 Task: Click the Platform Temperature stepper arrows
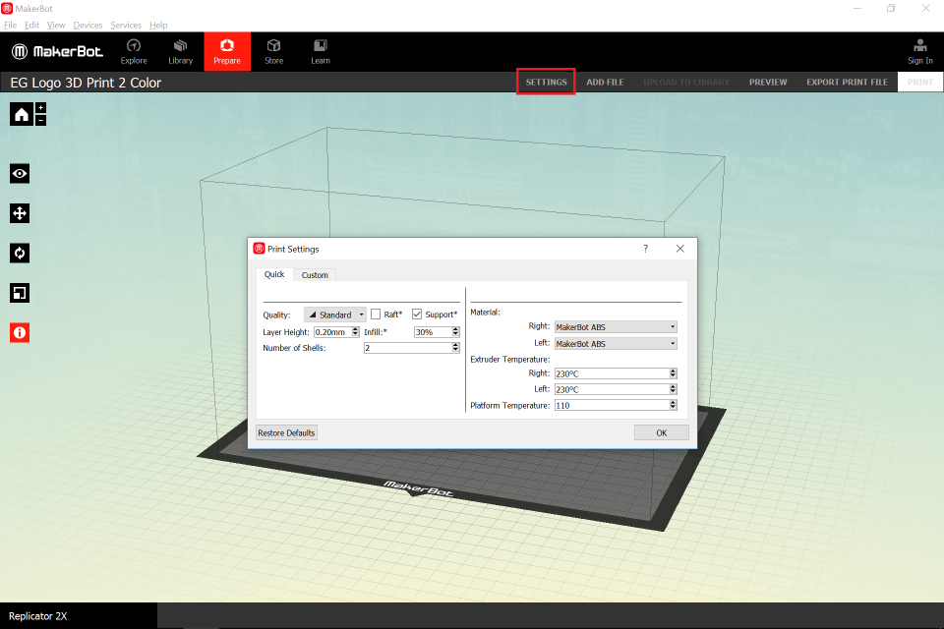click(673, 405)
